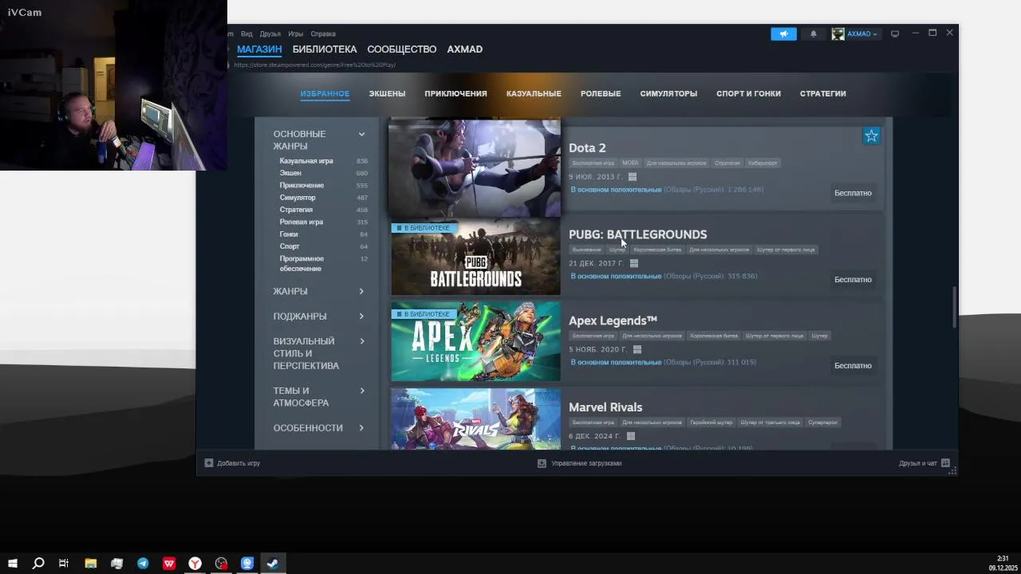The height and width of the screenshot is (574, 1021).
Task: Open Windows taskbar search
Action: pos(38,563)
